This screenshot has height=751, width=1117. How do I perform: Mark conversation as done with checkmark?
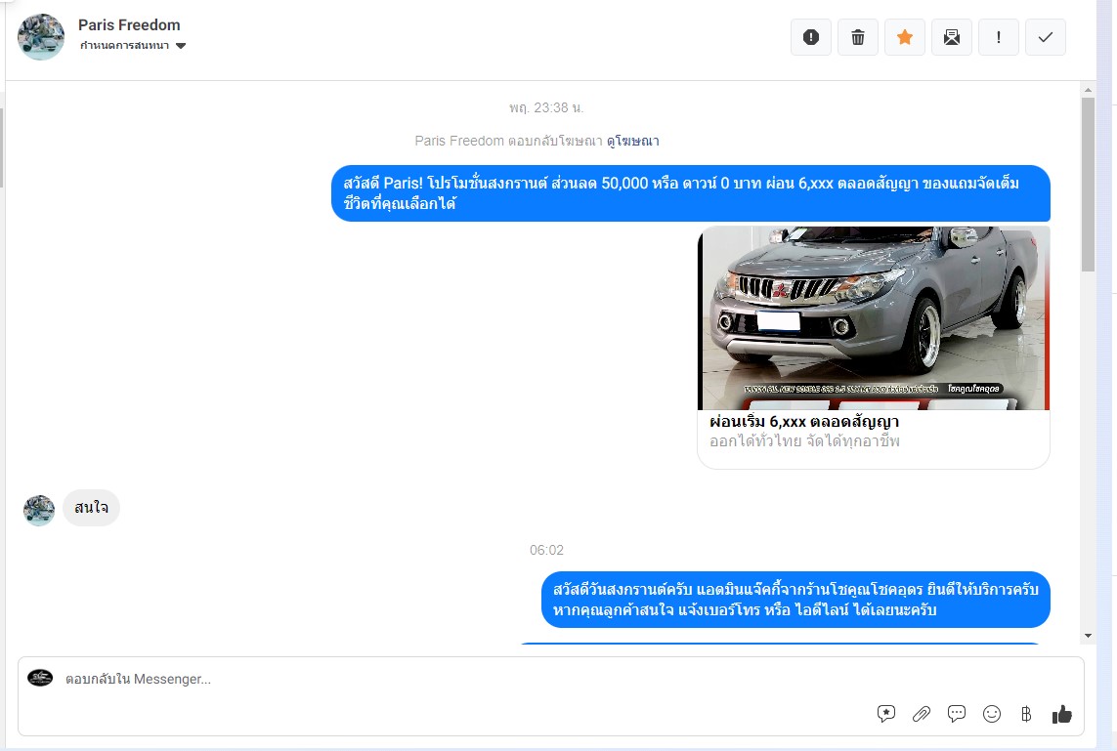[x=1045, y=37]
